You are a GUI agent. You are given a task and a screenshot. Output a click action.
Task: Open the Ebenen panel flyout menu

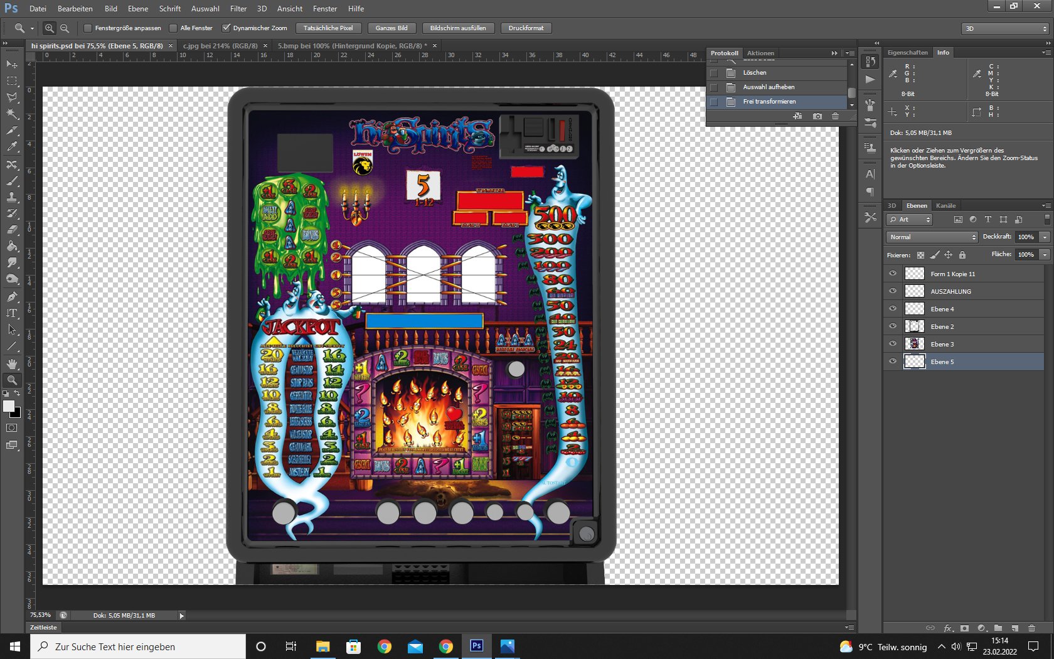pyautogui.click(x=1046, y=206)
